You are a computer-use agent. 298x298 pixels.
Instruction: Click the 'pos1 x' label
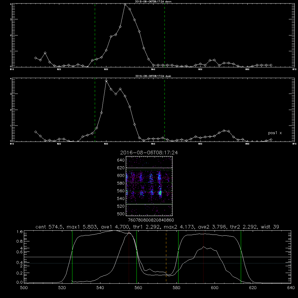(x=275, y=133)
